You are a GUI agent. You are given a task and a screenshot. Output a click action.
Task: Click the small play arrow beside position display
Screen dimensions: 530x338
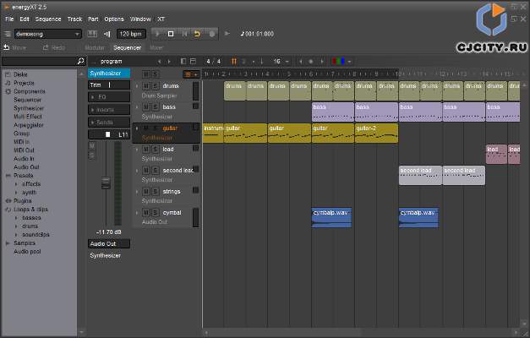click(x=227, y=34)
